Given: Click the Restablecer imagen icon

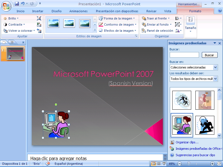Looking at the screenshot, I should pos(39,31).
